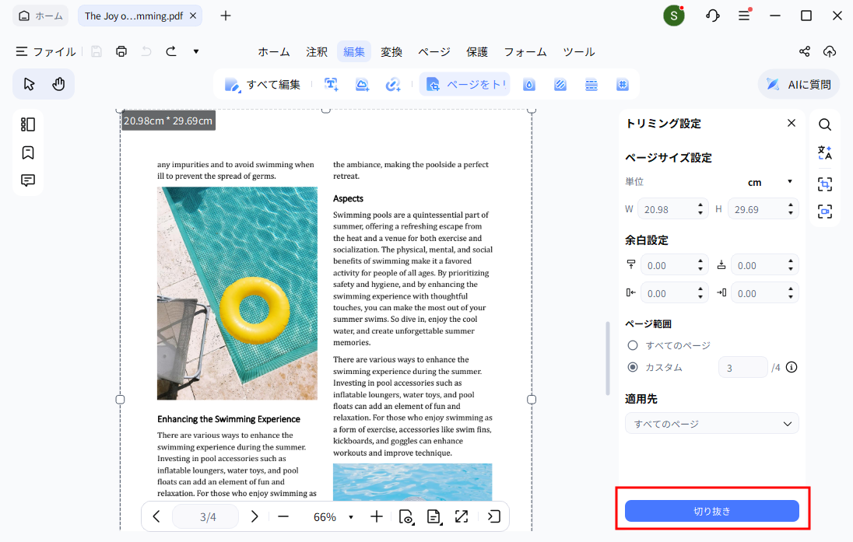Viewport: 853px width, 542px height.
Task: Expand the 適用先 dropdown
Action: pos(711,424)
